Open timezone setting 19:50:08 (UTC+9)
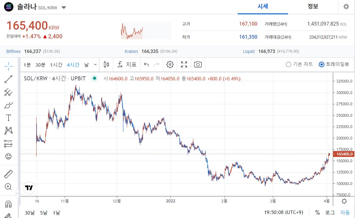The height and width of the screenshot is (218, 355). (284, 213)
